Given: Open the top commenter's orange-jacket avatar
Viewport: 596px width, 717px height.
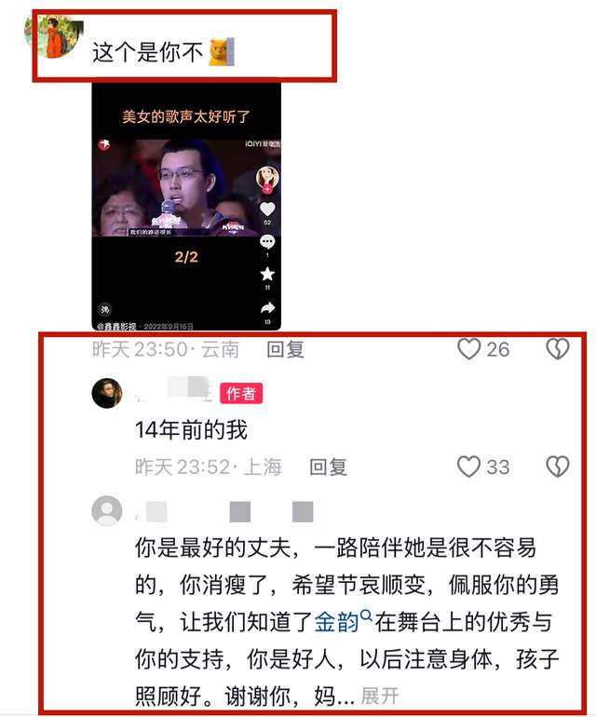Looking at the screenshot, I should click(x=54, y=36).
